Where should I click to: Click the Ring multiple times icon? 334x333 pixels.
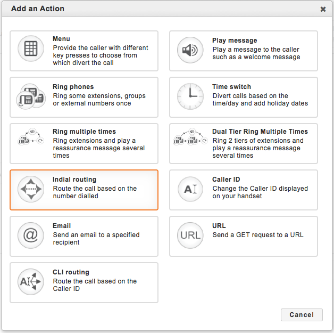click(x=31, y=142)
